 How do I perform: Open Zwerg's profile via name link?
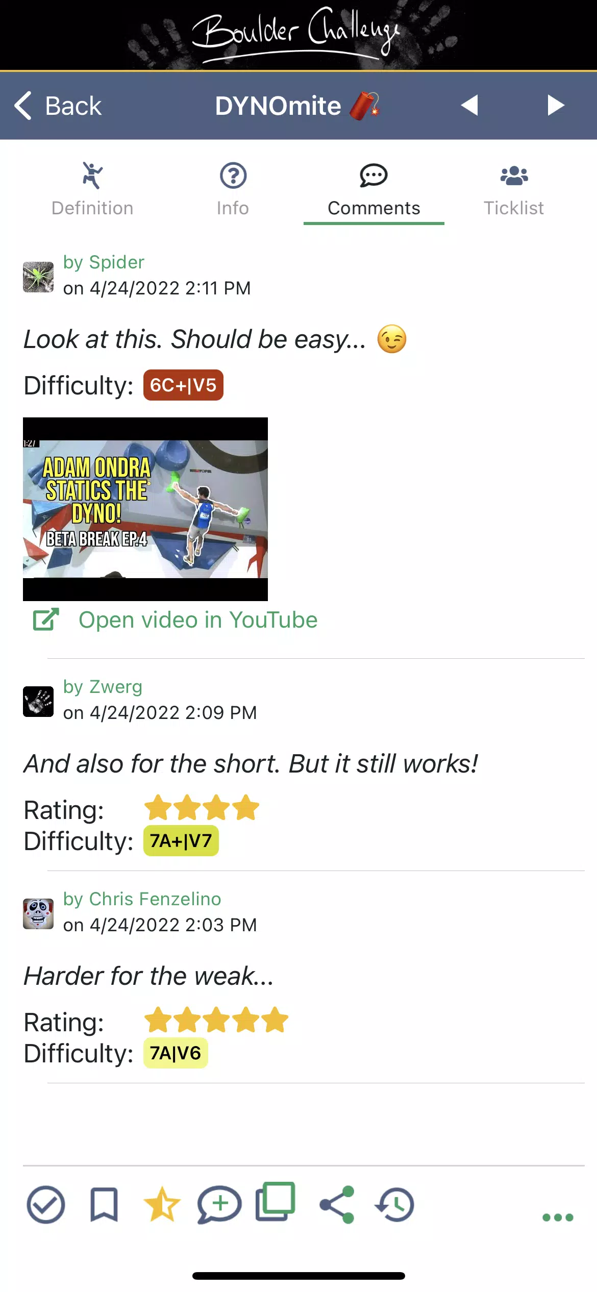[103, 687]
